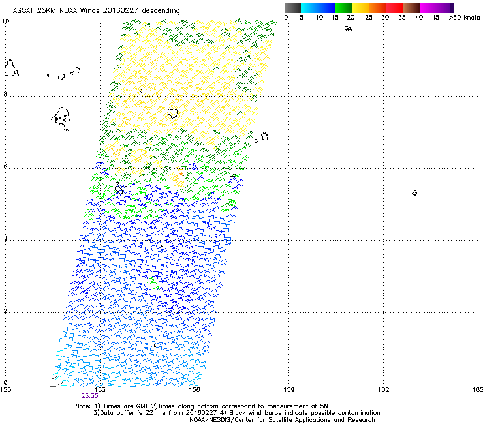Click the longitude label '153'
Viewport: 483px width, 424px height.
[x=100, y=390]
